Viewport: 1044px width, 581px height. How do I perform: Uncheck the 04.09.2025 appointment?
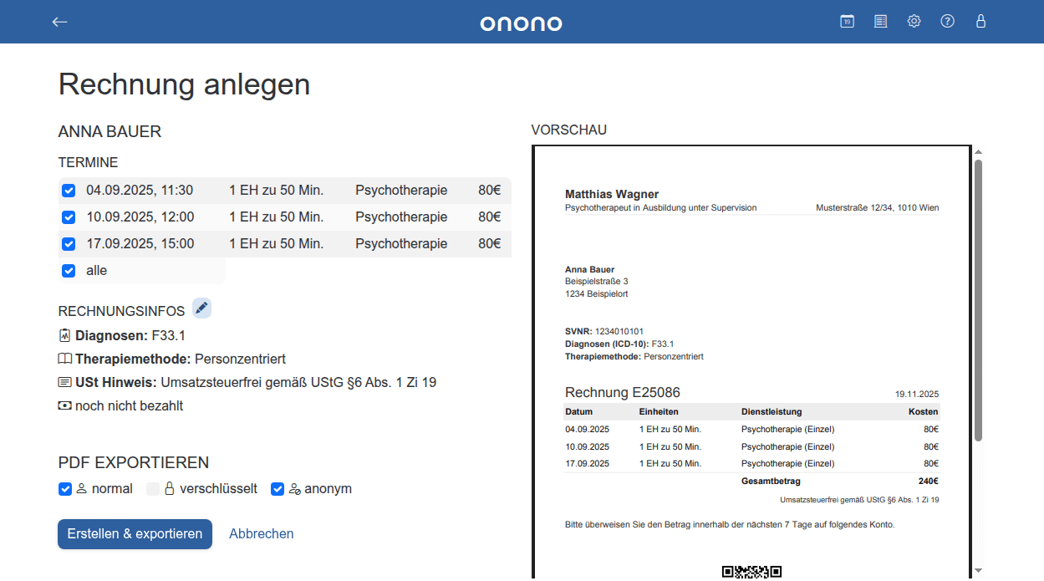tap(69, 191)
